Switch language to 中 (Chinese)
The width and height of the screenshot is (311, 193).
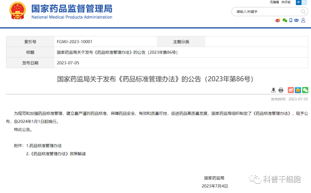[x=299, y=2]
